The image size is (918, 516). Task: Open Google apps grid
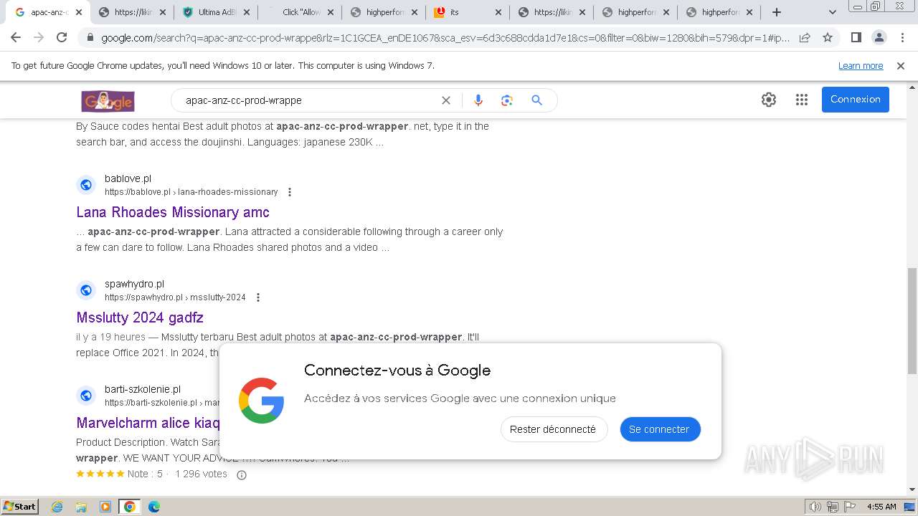pos(802,100)
